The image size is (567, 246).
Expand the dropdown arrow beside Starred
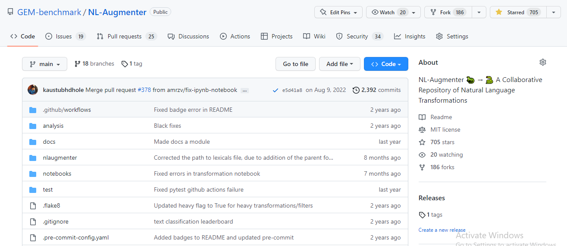tap(554, 13)
